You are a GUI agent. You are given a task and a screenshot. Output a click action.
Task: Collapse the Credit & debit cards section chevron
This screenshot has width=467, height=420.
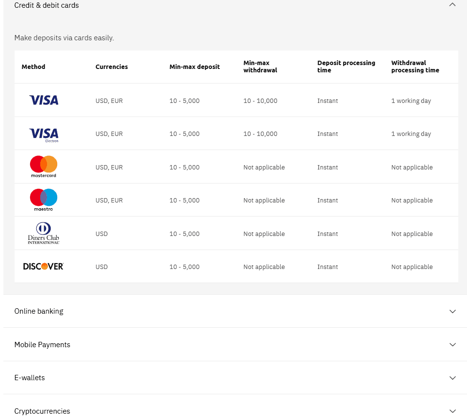(x=452, y=4)
